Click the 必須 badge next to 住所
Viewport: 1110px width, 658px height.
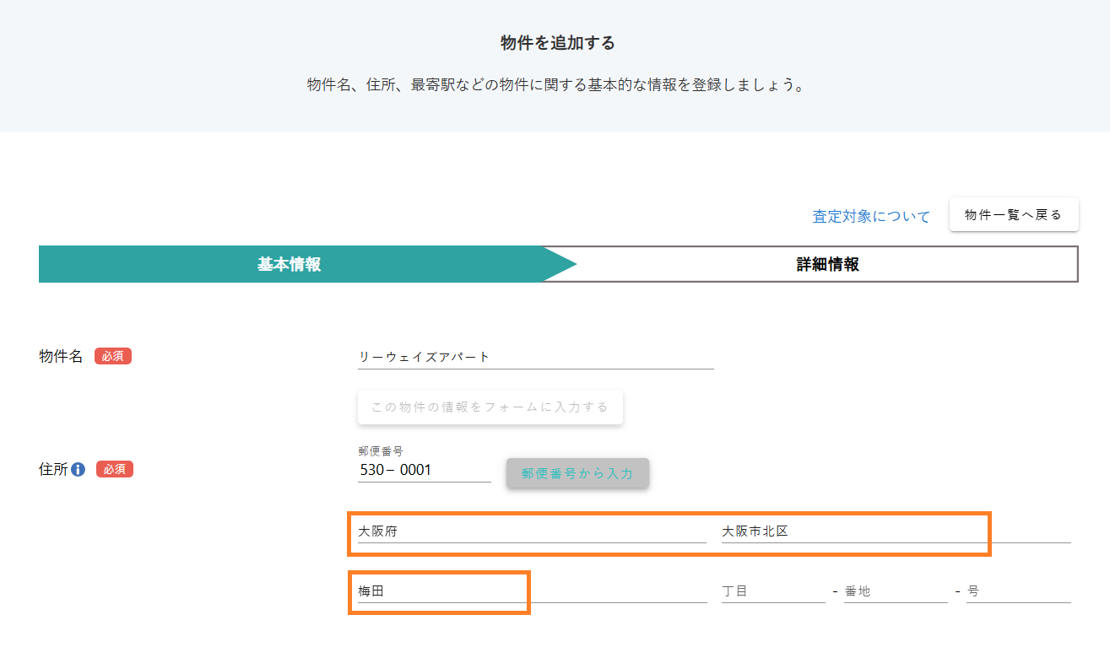point(115,469)
